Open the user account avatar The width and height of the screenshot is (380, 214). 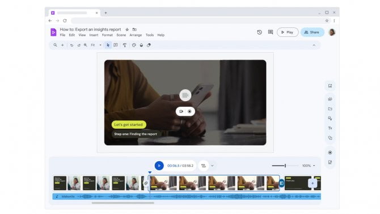[x=332, y=32]
